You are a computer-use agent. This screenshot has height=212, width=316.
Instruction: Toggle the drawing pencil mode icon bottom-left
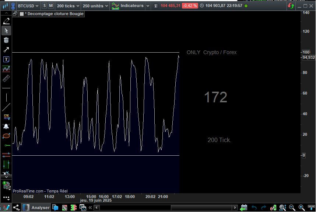(x=6, y=208)
